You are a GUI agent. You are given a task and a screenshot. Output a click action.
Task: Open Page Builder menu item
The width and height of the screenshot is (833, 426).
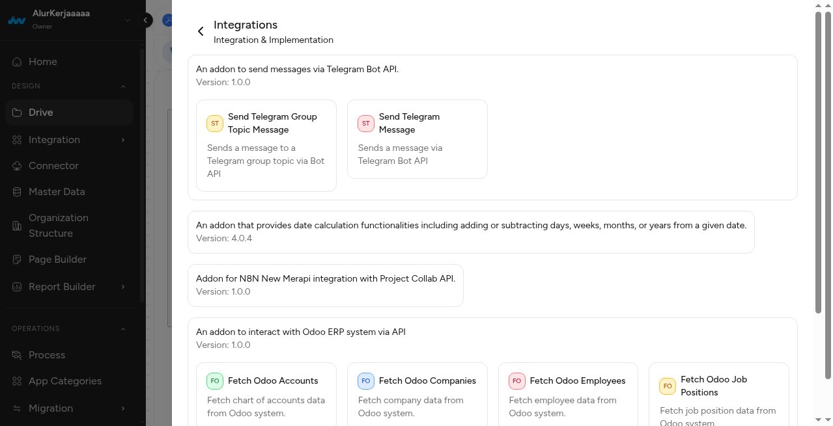[x=69, y=260]
